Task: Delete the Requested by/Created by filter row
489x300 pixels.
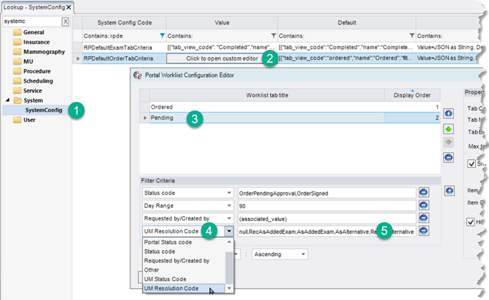Action: pos(424,219)
